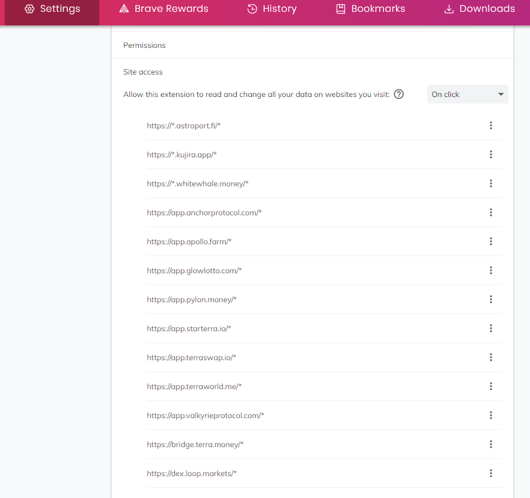Select the https://*.astroport.fi/* site text
This screenshot has width=530, height=498.
184,126
